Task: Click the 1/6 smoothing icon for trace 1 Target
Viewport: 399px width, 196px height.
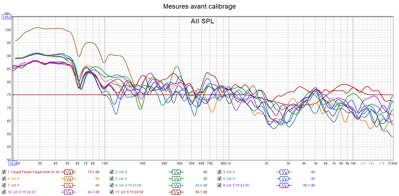Action: tap(68, 172)
